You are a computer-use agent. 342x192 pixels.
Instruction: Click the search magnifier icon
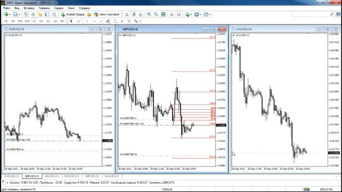(332, 14)
